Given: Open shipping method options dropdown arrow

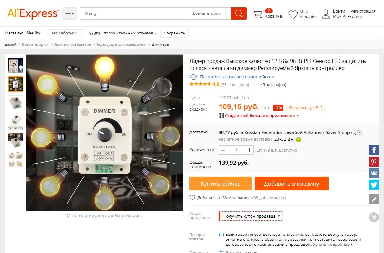Looking at the screenshot, I should (360, 132).
